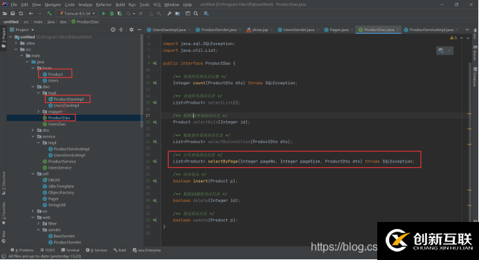
Task: Open the Java Enterprise tool window
Action: [147, 250]
